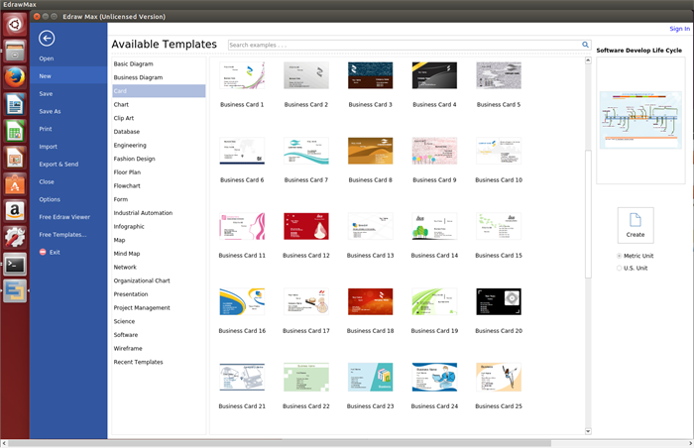Choose the Mind Map category
This screenshot has height=448, width=694.
(126, 254)
